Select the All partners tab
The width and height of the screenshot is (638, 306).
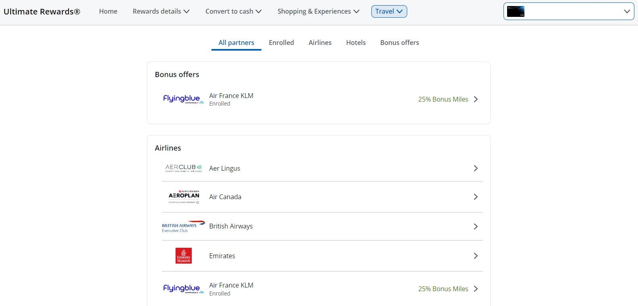(x=236, y=43)
